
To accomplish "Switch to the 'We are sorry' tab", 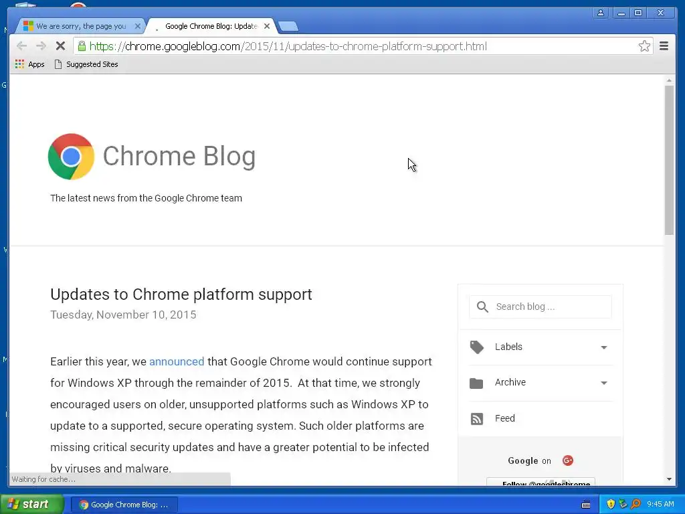I will (81, 26).
